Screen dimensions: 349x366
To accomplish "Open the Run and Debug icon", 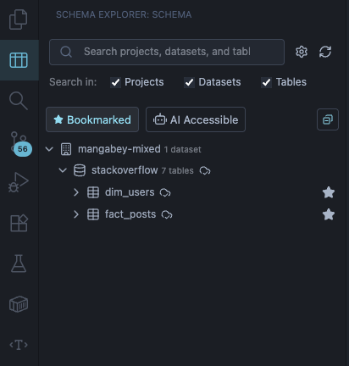I will coord(19,182).
